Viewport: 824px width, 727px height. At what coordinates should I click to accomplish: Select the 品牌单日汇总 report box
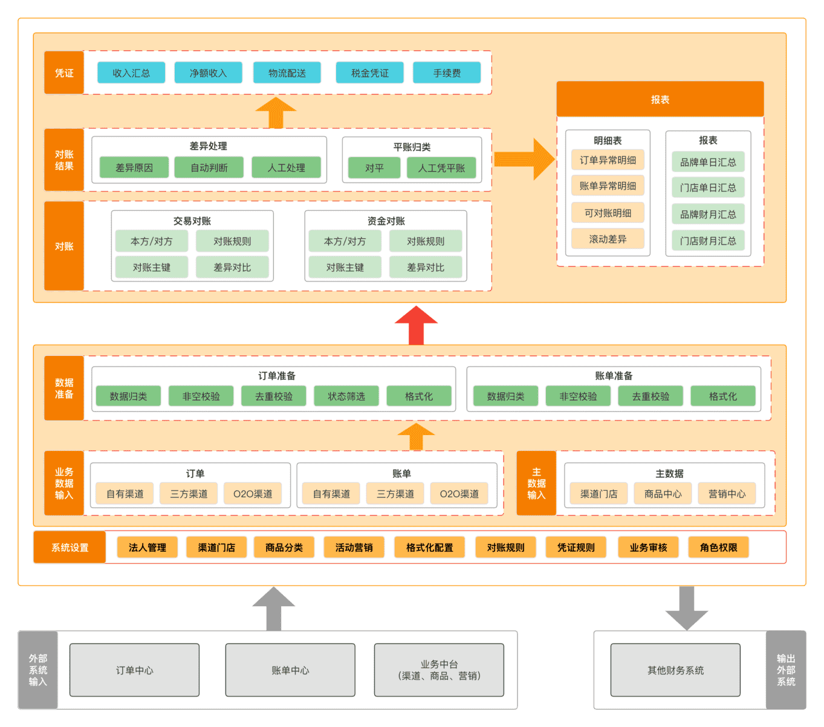[x=709, y=162]
